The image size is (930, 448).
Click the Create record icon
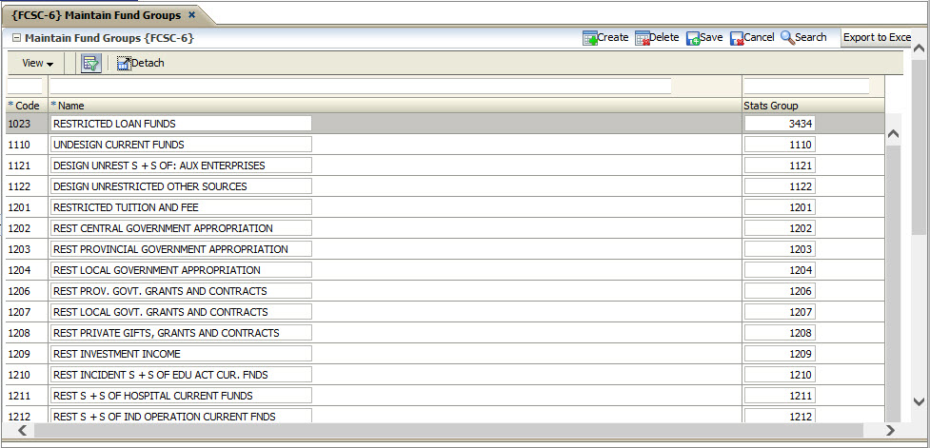point(590,38)
